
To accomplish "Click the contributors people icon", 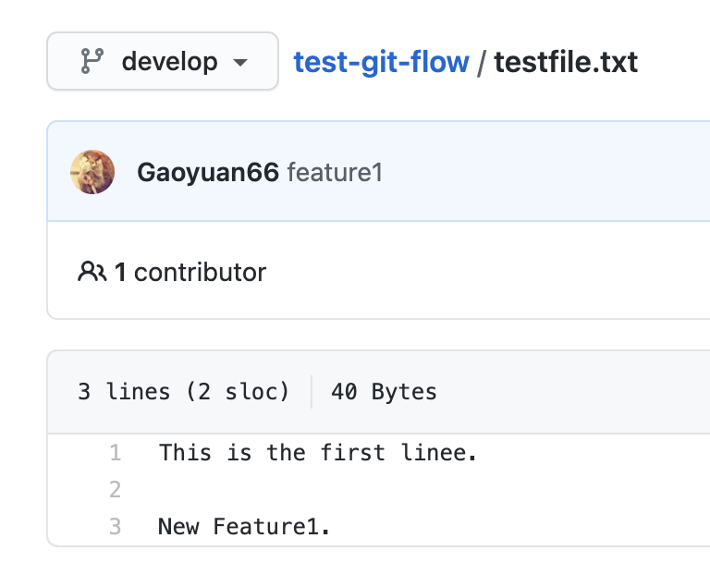I will 92,272.
